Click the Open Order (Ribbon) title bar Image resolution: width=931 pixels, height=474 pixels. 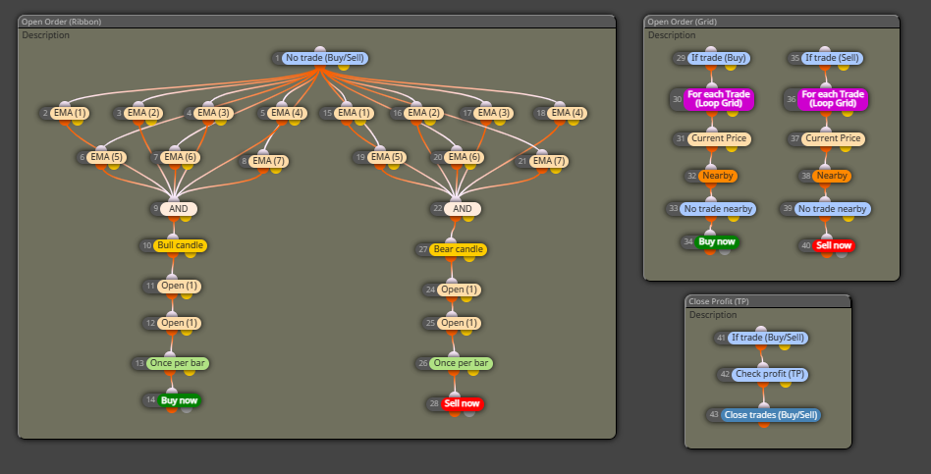point(316,22)
